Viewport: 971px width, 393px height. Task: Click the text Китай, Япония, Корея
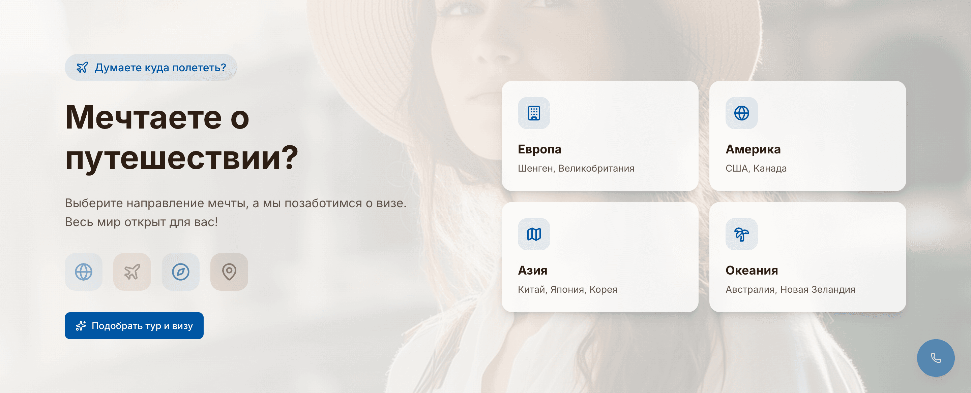click(x=567, y=290)
